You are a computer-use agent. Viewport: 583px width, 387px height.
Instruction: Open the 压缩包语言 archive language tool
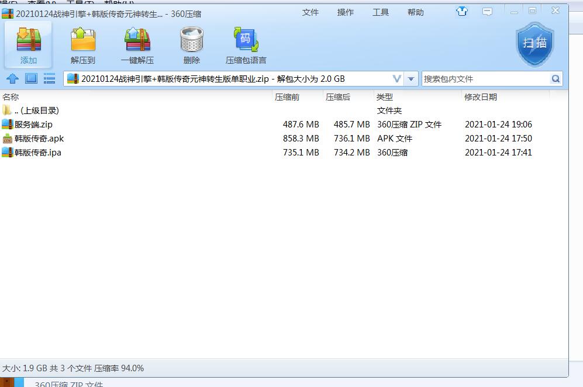coord(246,45)
